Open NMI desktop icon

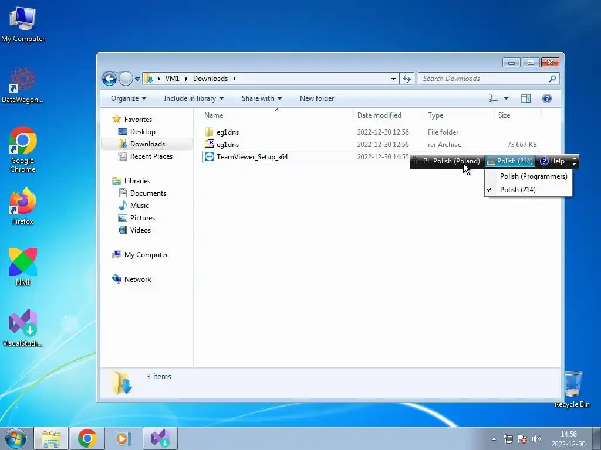click(x=23, y=267)
